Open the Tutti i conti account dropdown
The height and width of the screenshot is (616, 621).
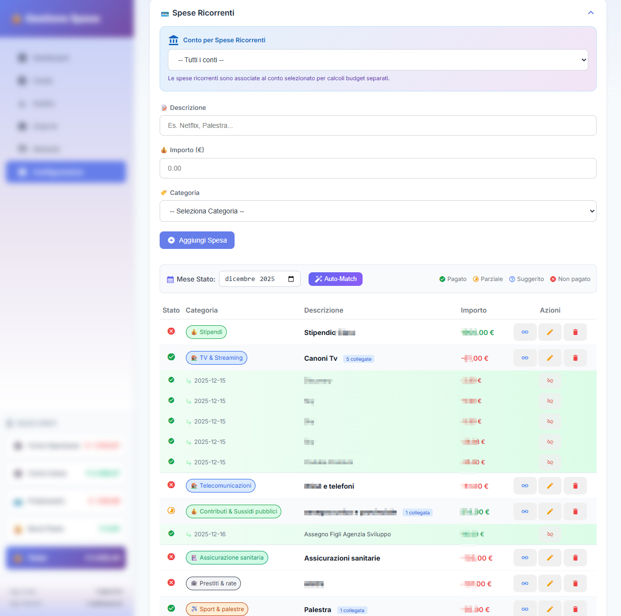pos(378,60)
